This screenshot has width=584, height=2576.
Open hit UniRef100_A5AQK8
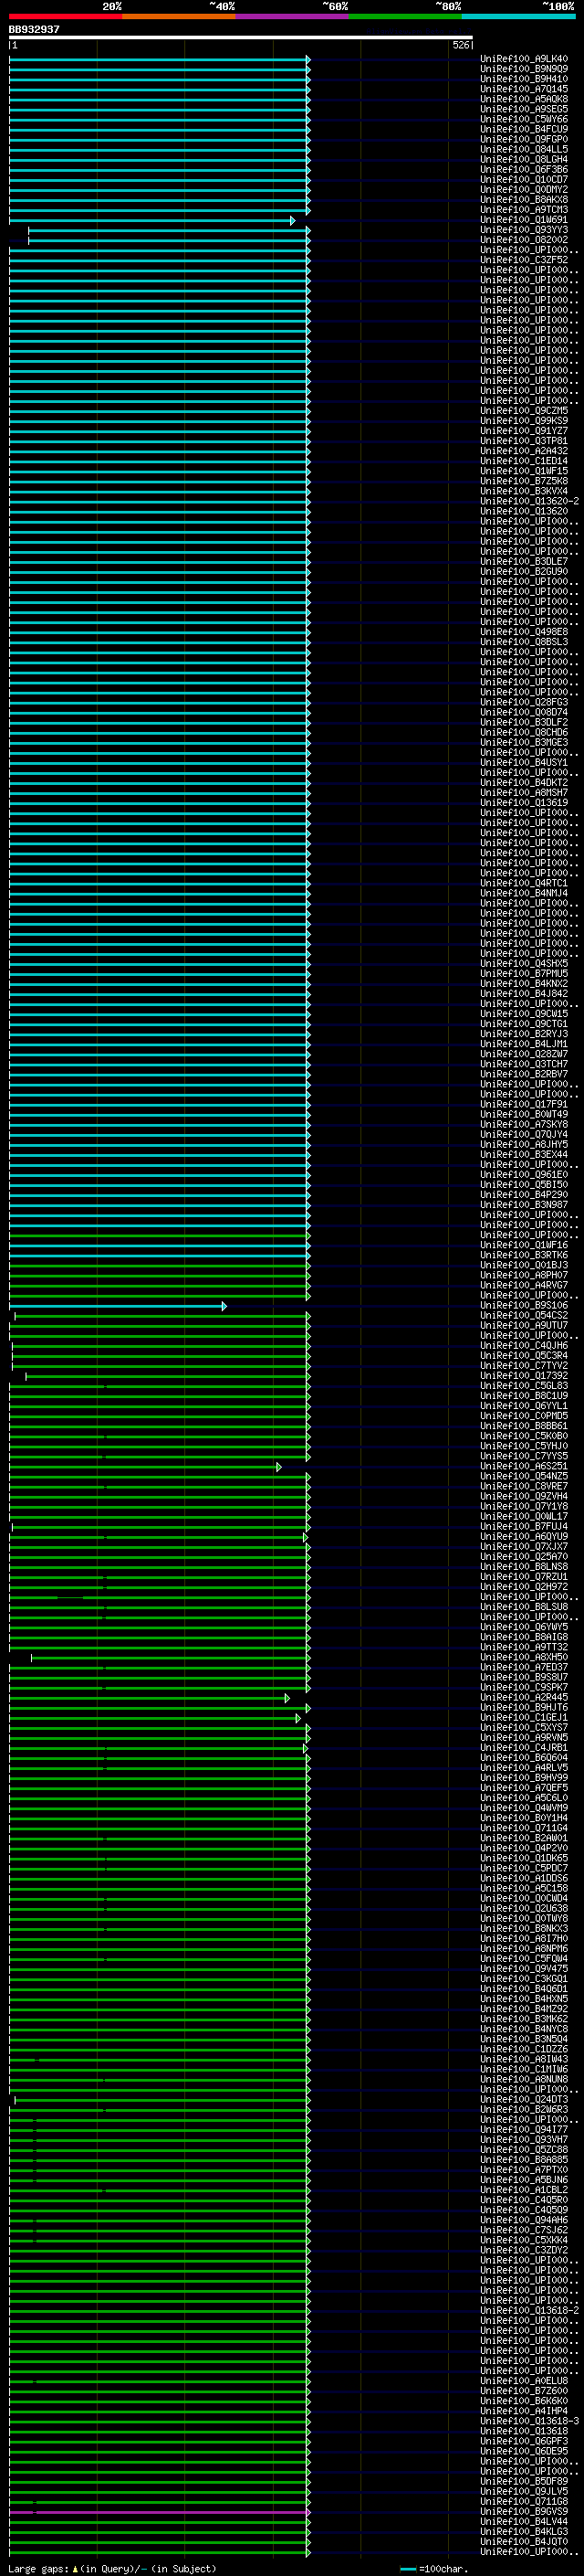(524, 99)
